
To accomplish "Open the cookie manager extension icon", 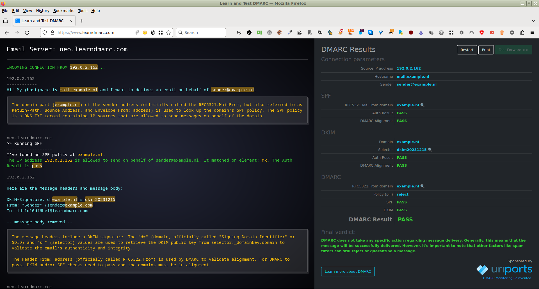I will pos(280,33).
